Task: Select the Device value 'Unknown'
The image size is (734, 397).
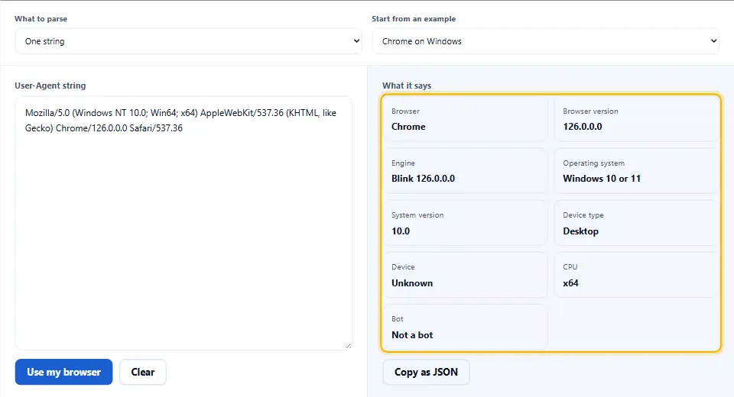Action: pyautogui.click(x=412, y=283)
